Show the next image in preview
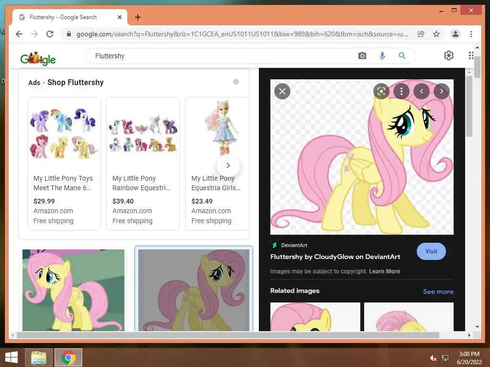 coord(442,91)
